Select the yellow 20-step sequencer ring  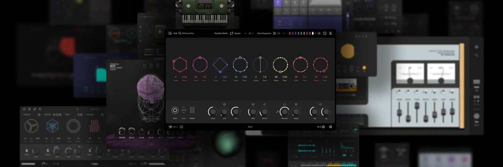click(280, 64)
